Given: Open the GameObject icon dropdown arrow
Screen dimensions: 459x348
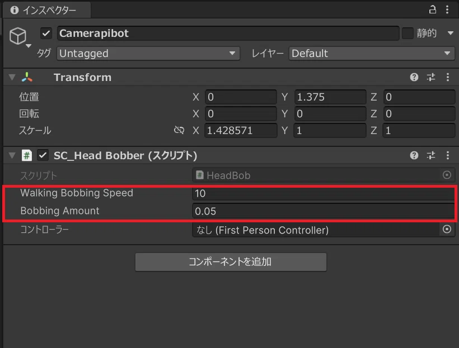Looking at the screenshot, I should point(29,46).
